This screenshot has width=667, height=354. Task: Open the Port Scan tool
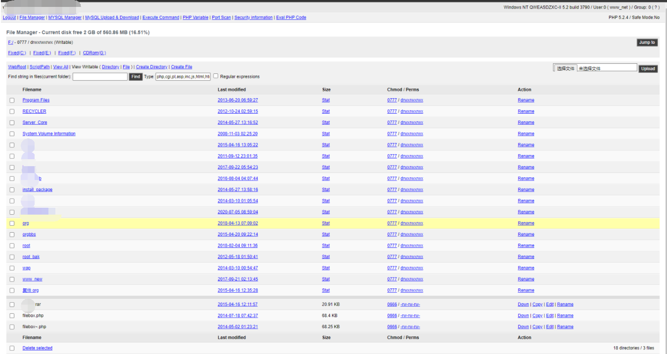tap(221, 18)
